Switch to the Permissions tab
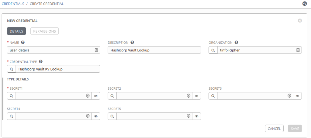 click(44, 31)
